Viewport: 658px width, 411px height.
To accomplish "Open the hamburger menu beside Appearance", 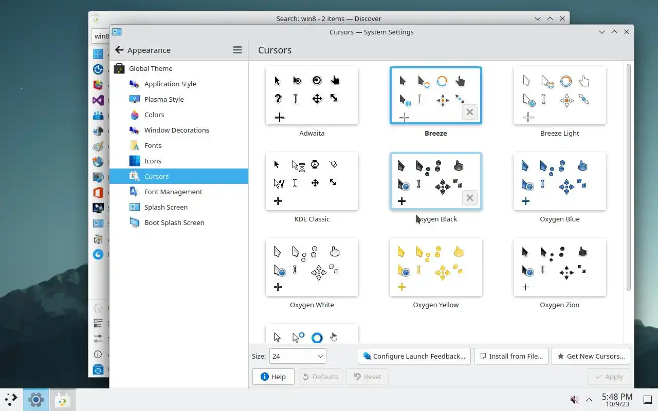I will tap(237, 50).
